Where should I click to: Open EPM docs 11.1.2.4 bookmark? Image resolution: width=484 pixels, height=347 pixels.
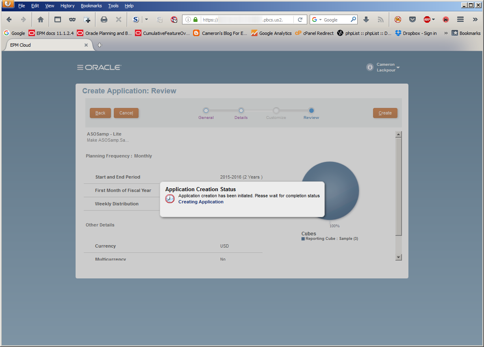coord(51,33)
